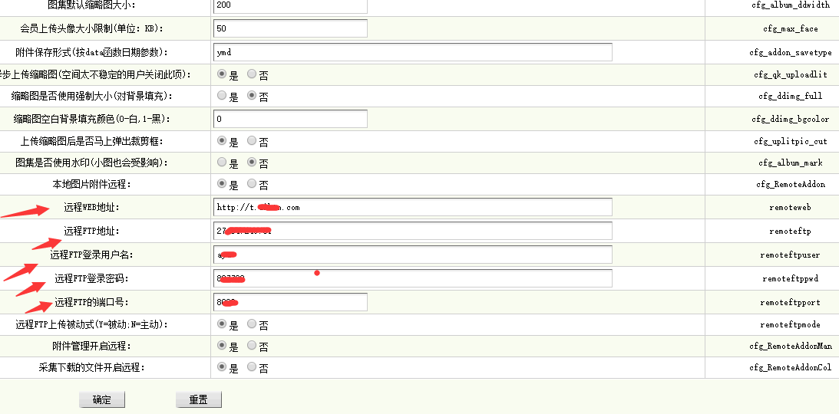Click the 缩略图空白背景填充颜色 input field

click(x=290, y=119)
